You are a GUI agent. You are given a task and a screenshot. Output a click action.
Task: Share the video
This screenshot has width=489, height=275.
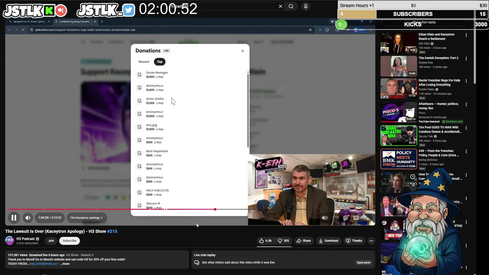304,241
